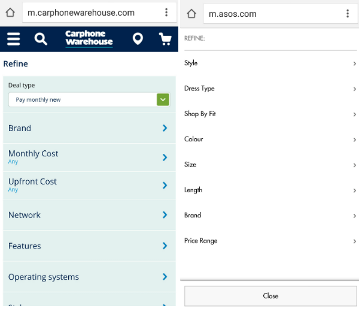The image size is (359, 309).
Task: Focus the m.carphonewarehouse.com address bar
Action: point(99,13)
